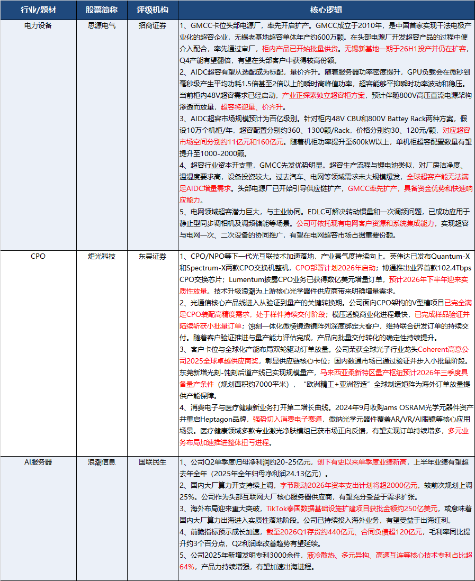Click red text 司2025全球卓越供应商奖
475x581 pixels.
(219, 361)
